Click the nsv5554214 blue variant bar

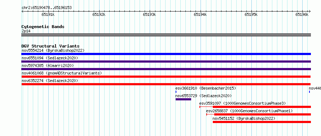[166, 54]
